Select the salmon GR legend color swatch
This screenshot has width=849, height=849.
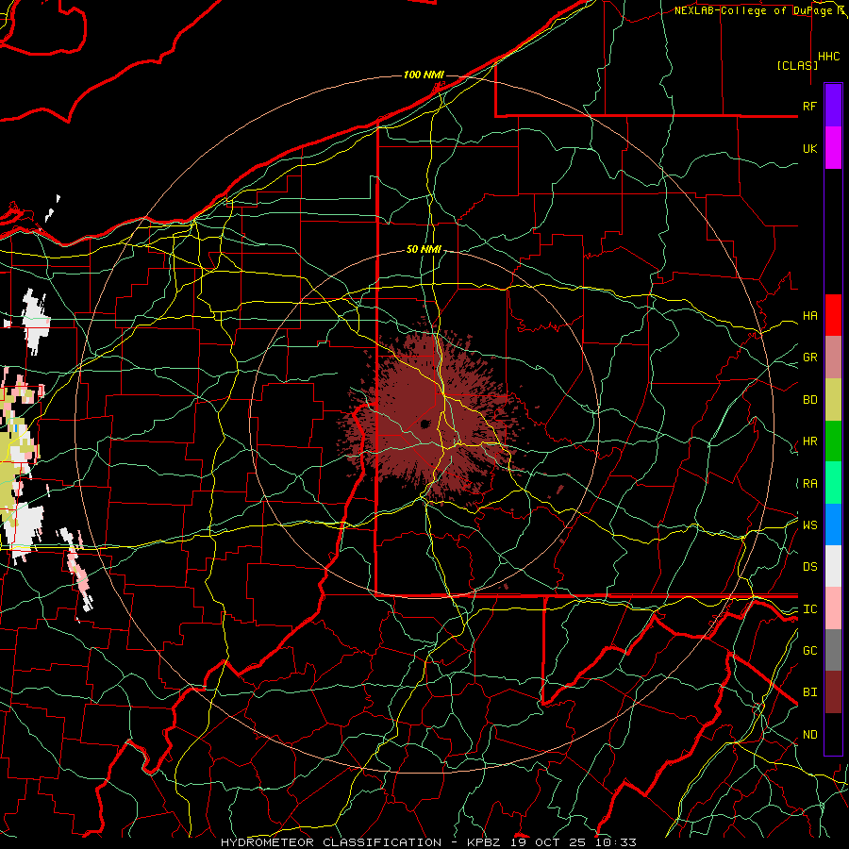[x=833, y=357]
